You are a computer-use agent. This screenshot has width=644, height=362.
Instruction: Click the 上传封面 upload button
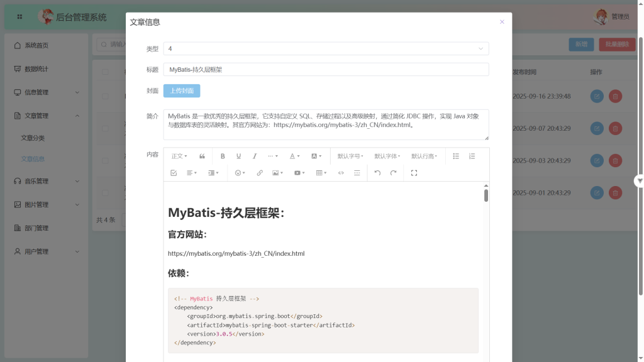(x=182, y=90)
